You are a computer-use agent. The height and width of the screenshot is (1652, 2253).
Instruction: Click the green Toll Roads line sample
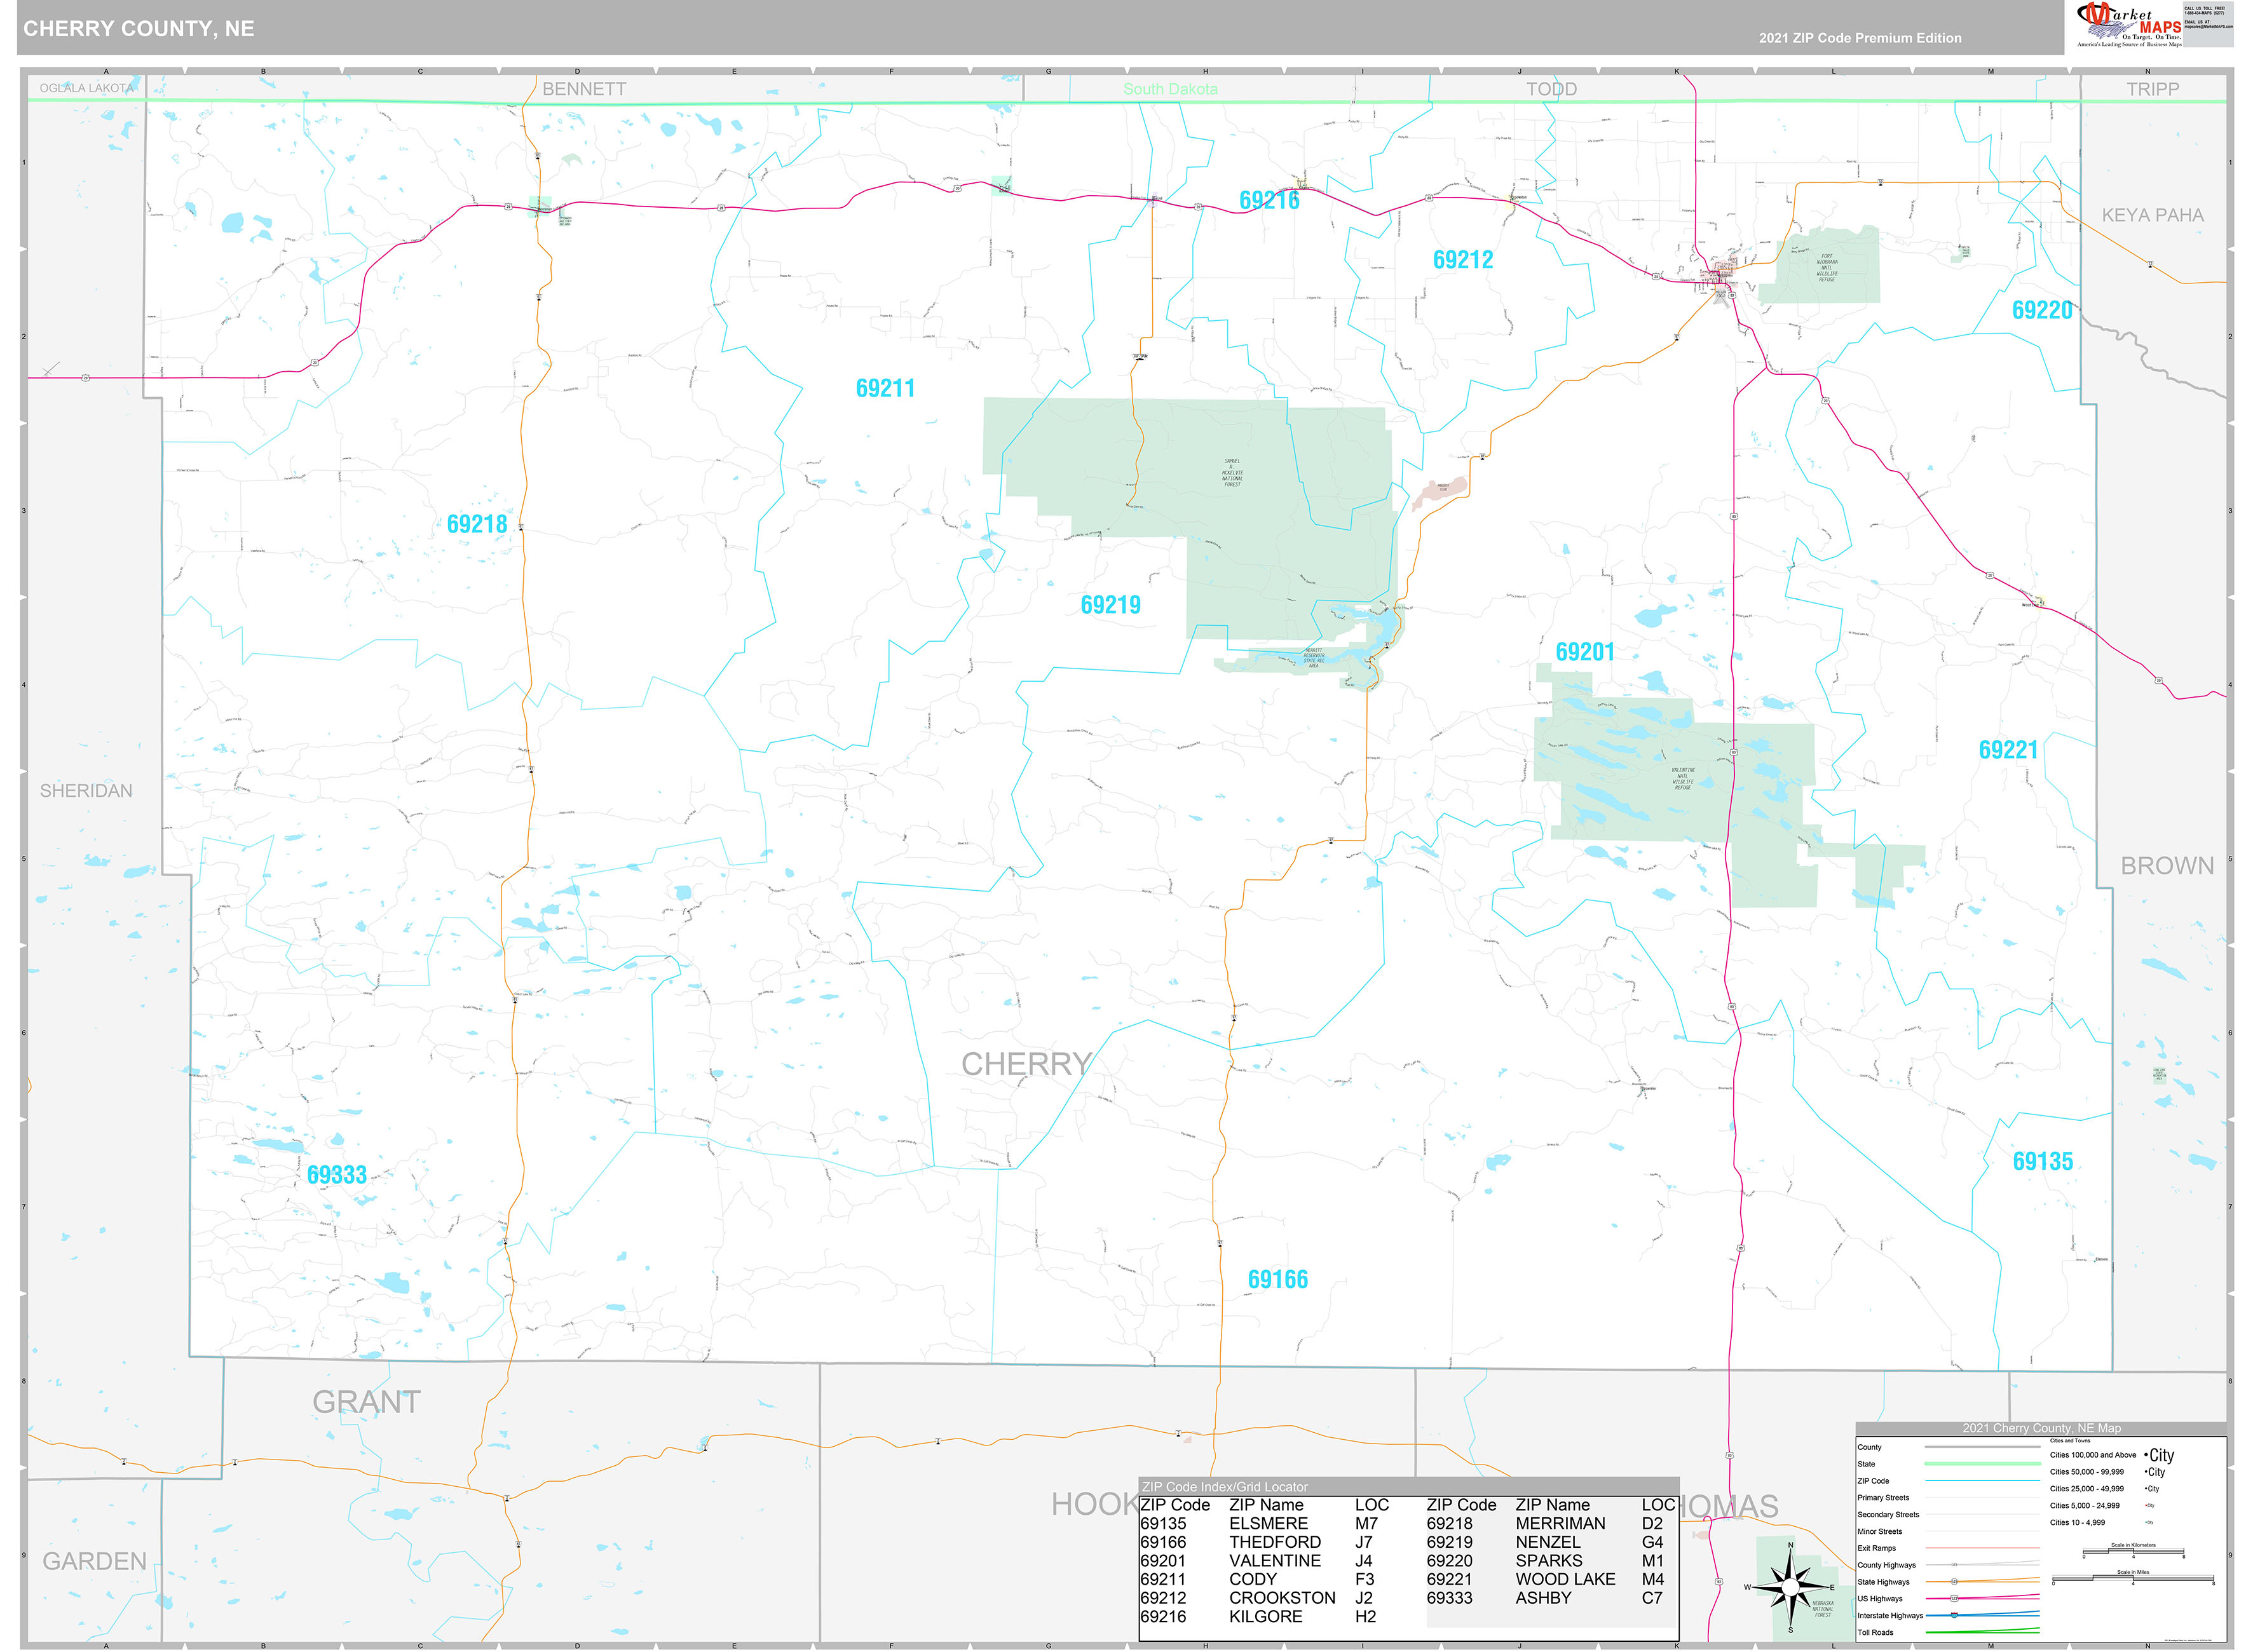click(x=1983, y=1632)
